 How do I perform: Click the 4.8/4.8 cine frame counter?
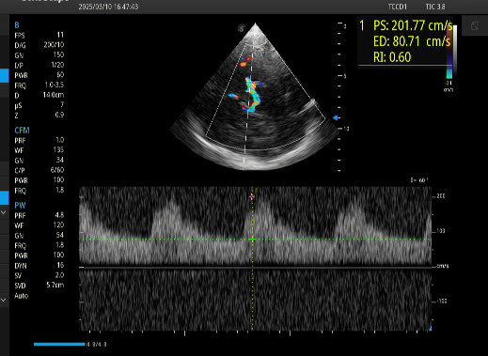coord(97,344)
